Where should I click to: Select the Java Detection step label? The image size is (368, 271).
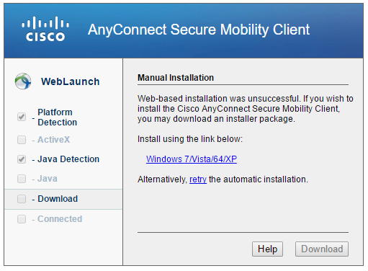click(68, 159)
